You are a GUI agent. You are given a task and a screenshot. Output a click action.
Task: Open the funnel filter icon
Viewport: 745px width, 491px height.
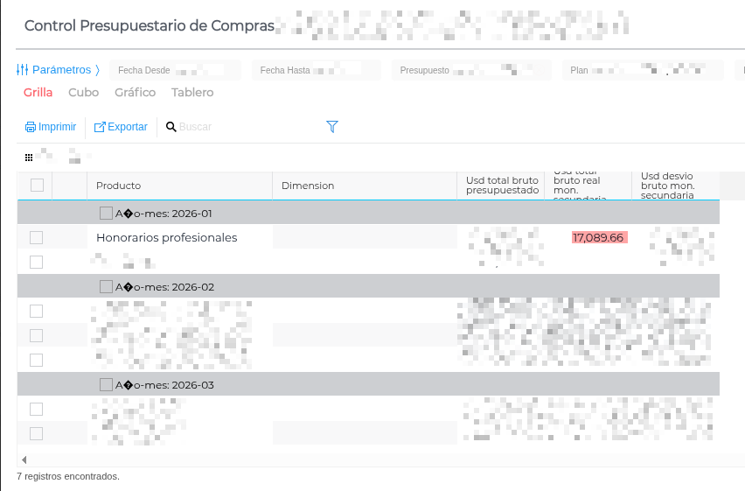(x=332, y=127)
